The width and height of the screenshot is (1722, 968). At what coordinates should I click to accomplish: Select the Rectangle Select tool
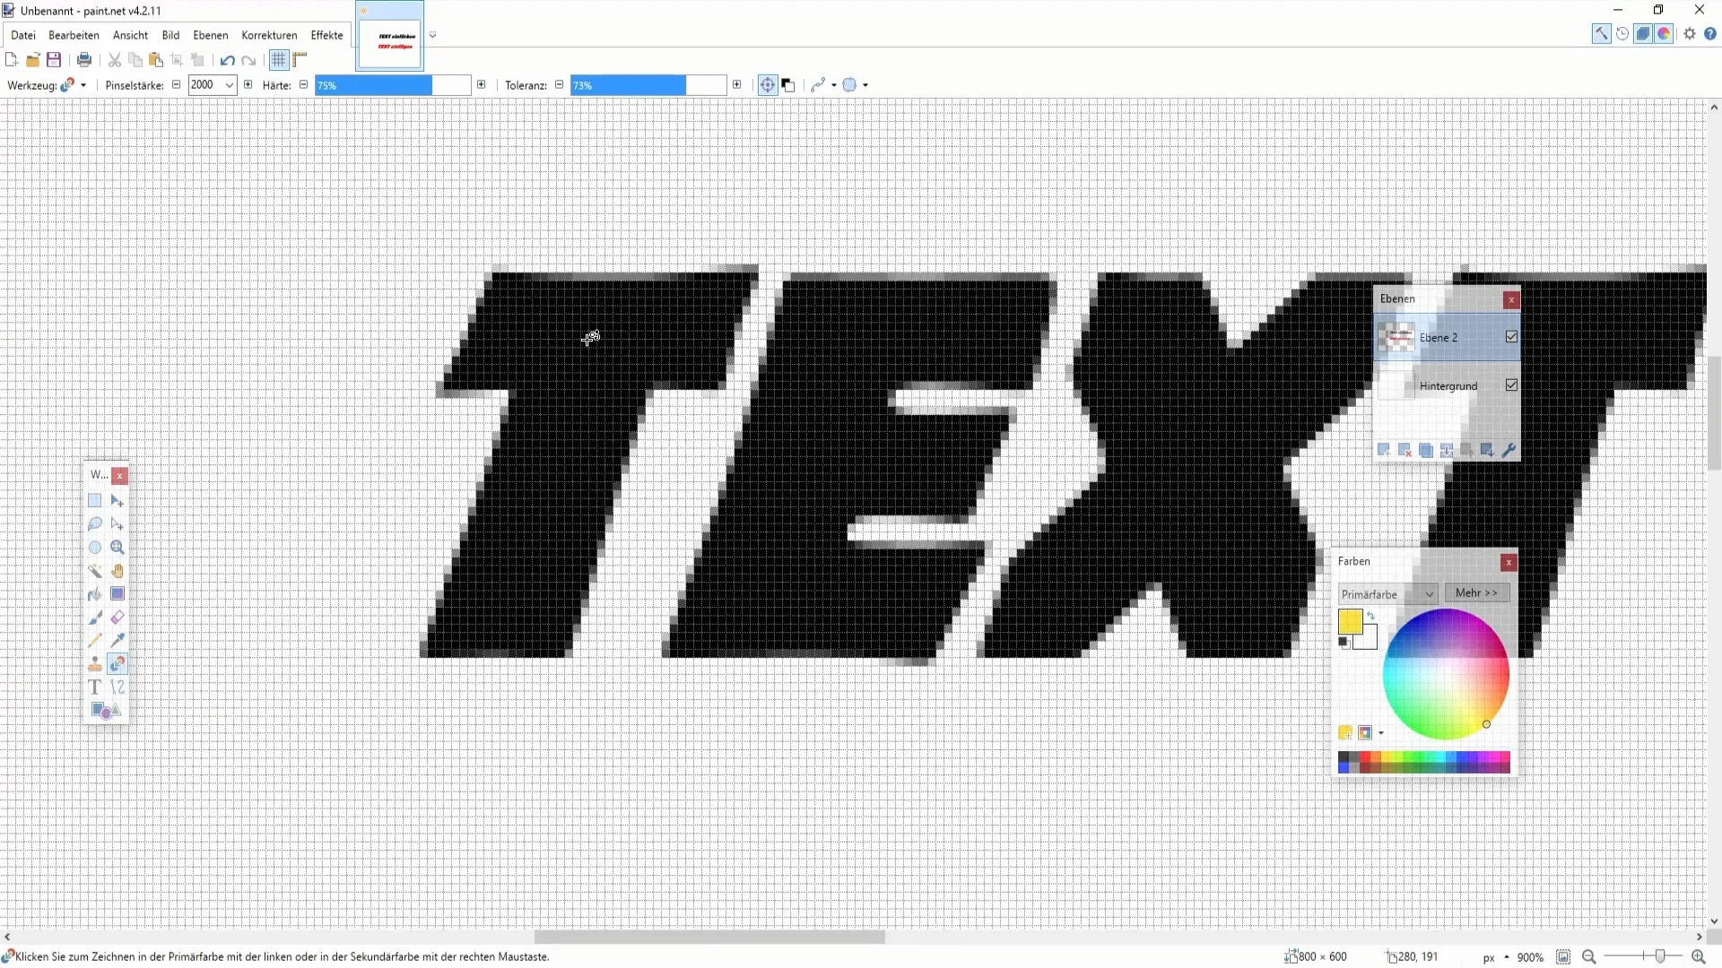click(94, 500)
